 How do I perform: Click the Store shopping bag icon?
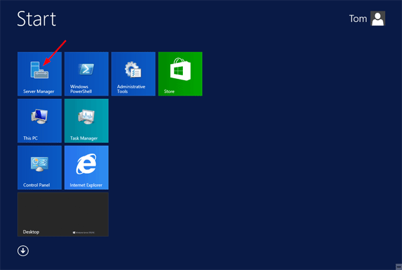(180, 70)
